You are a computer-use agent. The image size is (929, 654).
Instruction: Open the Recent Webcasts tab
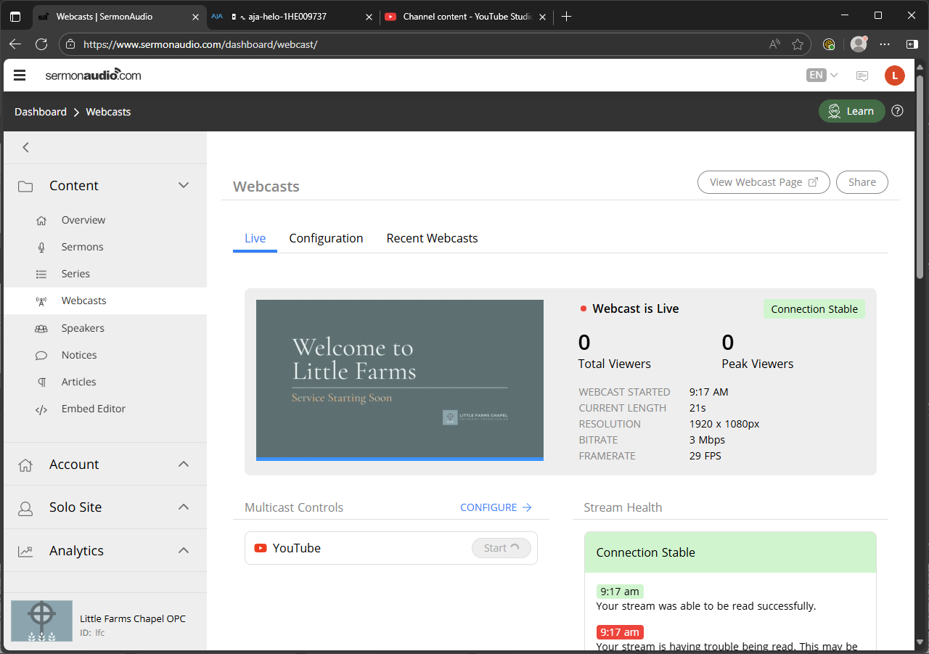(433, 239)
